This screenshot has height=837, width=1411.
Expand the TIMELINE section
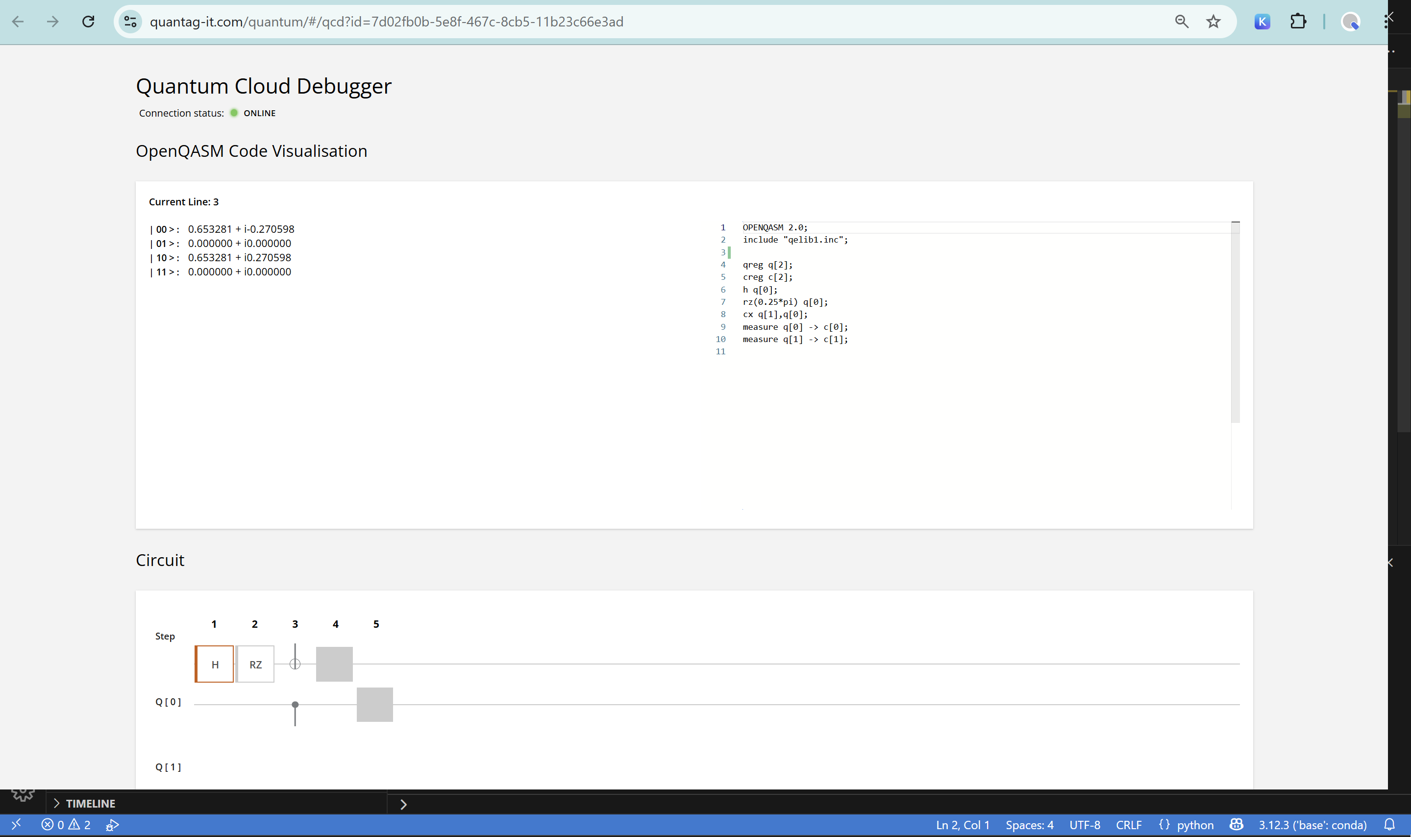[x=90, y=803]
